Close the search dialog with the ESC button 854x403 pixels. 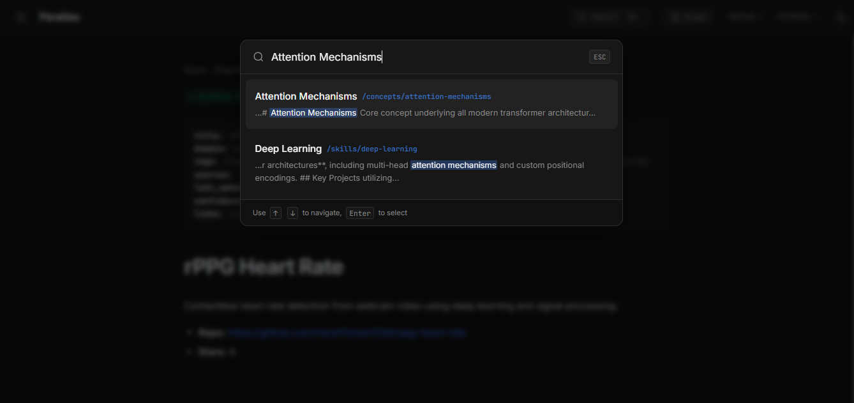pyautogui.click(x=599, y=57)
